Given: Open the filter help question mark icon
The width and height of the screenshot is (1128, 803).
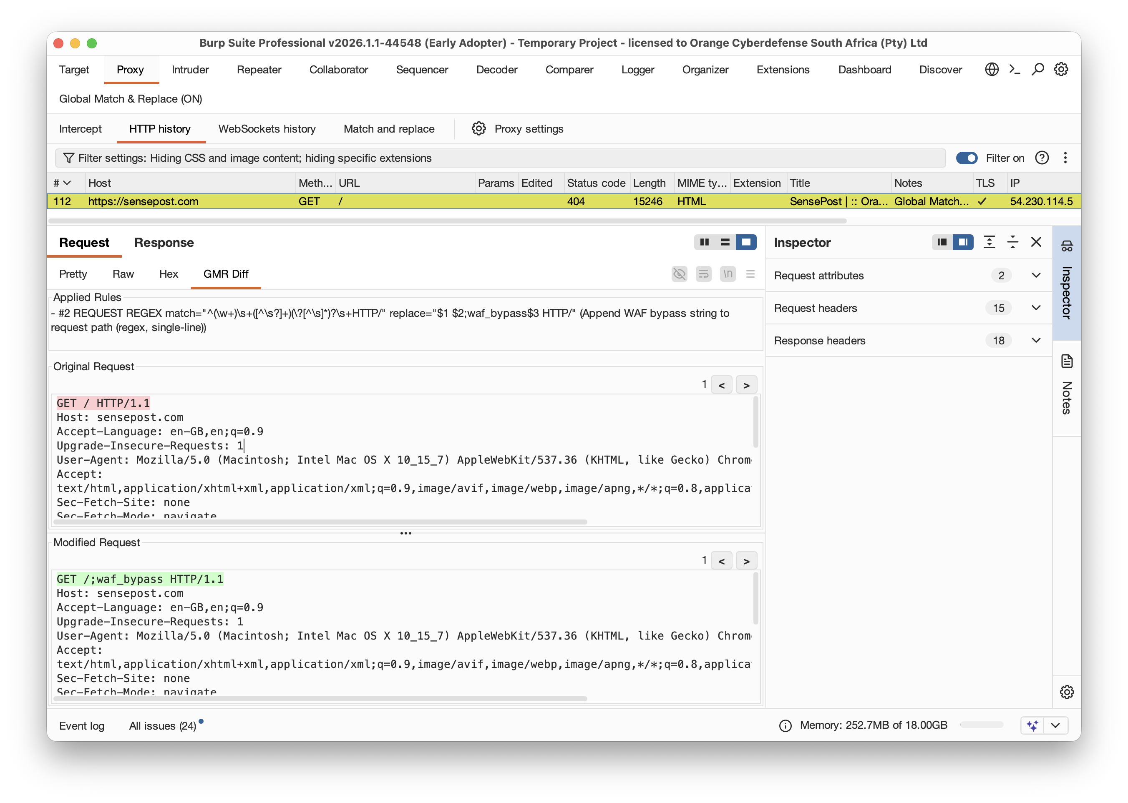Looking at the screenshot, I should pyautogui.click(x=1042, y=158).
